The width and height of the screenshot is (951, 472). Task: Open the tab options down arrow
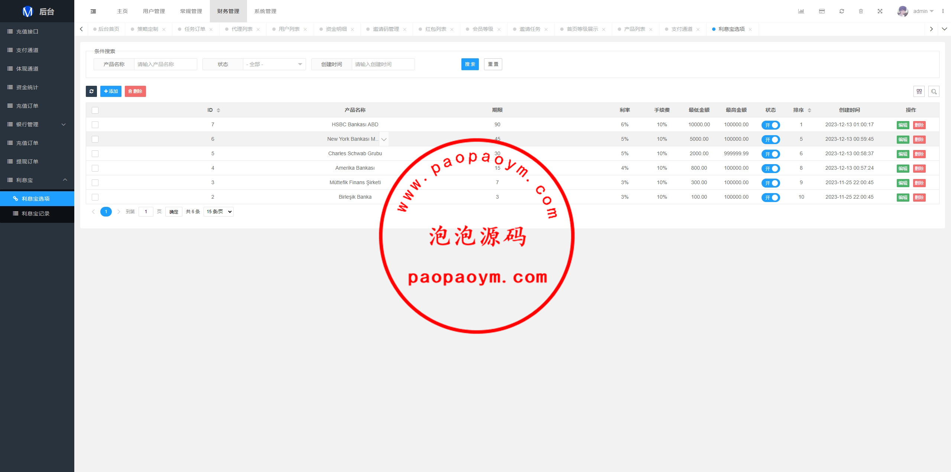click(944, 29)
